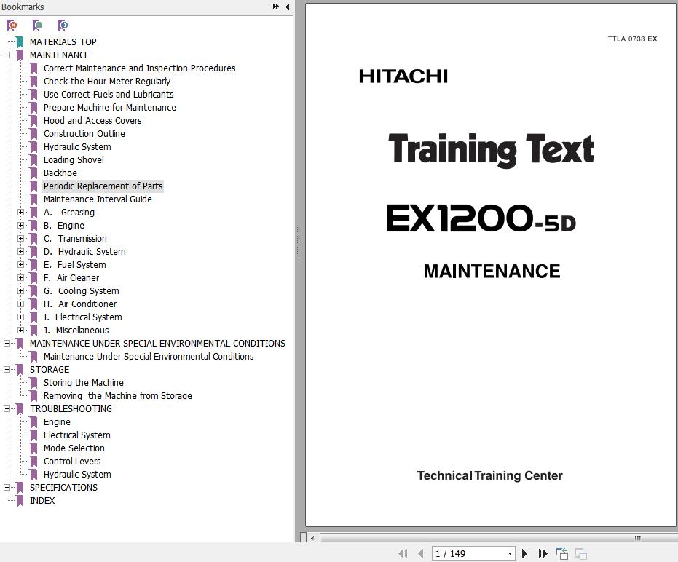
Task: Click the double-arrow icon in Bookmarks header
Action: pos(276,7)
